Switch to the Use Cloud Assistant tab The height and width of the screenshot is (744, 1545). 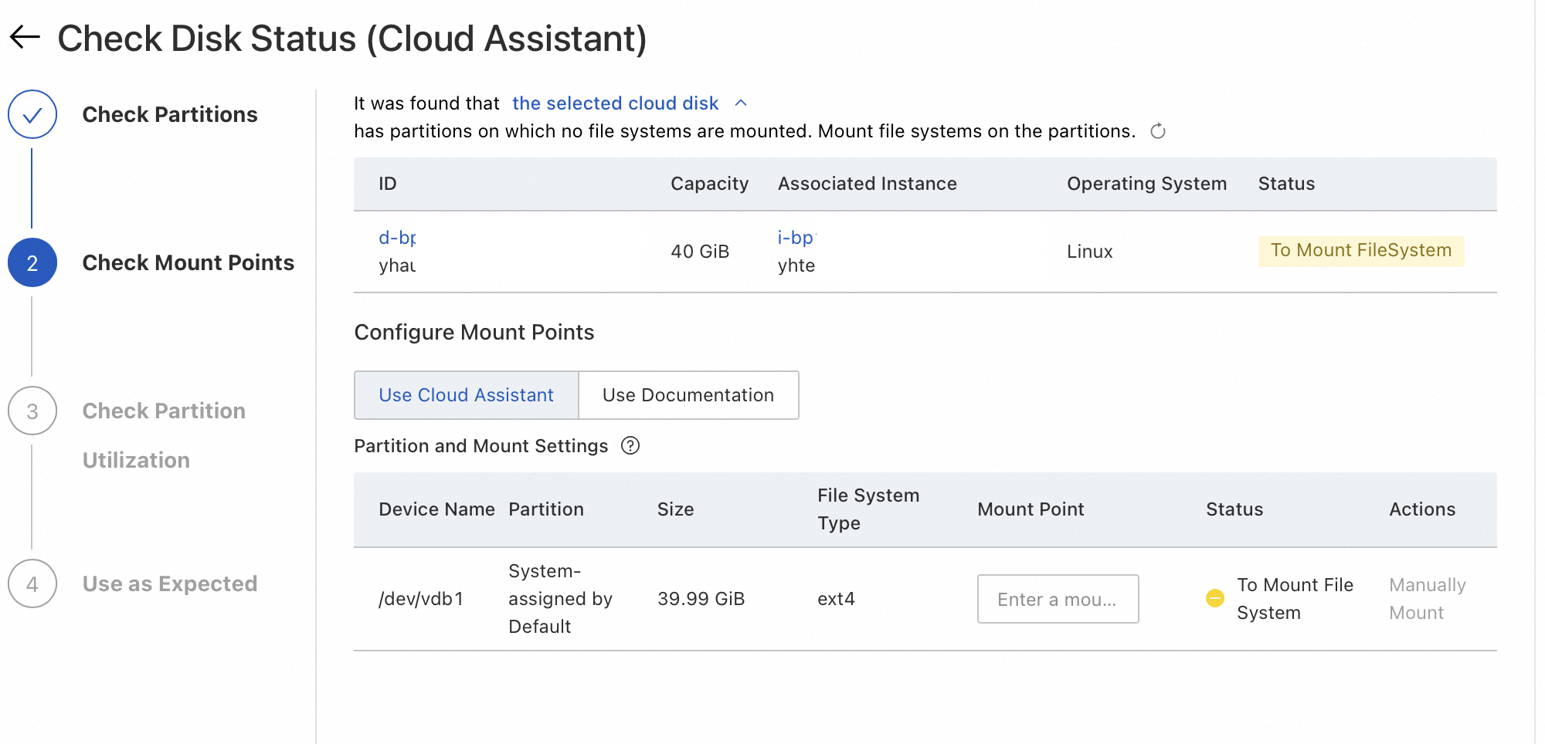(x=467, y=395)
